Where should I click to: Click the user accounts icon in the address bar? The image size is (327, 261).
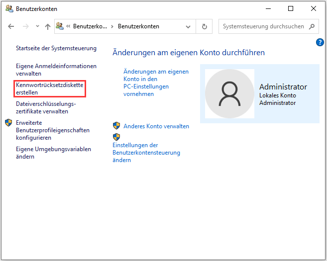pyautogui.click(x=61, y=26)
